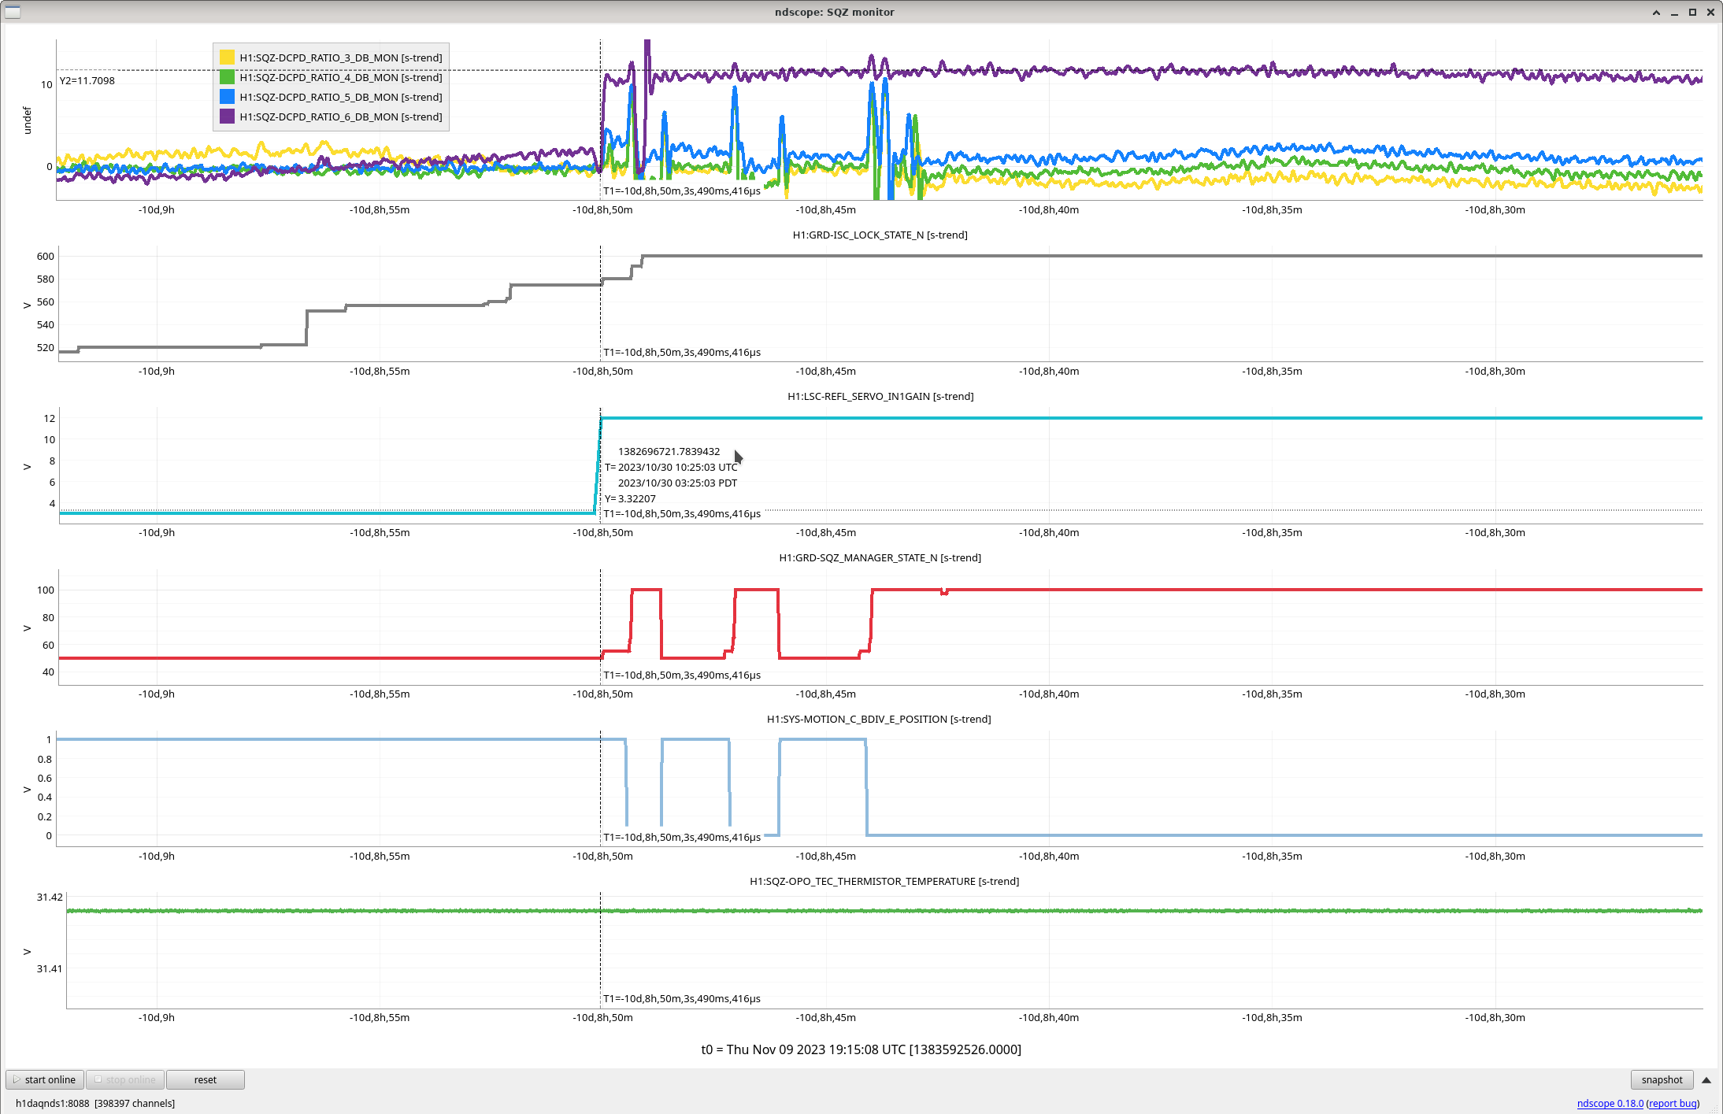The image size is (1723, 1114).
Task: Toggle the H1:SQZ-DCPD_RATIO_6_DB_MON legend label
Action: click(340, 117)
